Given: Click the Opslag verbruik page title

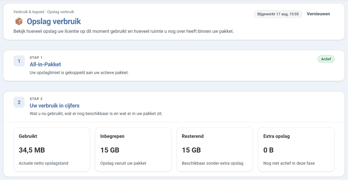Looking at the screenshot, I should coord(54,21).
